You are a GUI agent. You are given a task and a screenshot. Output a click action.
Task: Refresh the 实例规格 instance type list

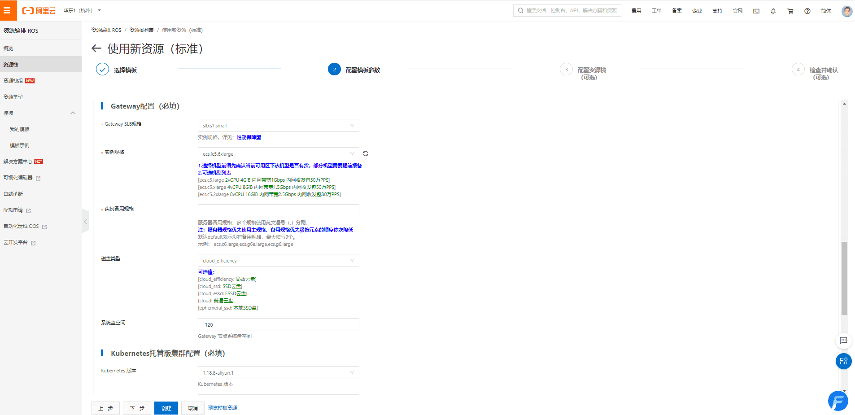pos(366,153)
